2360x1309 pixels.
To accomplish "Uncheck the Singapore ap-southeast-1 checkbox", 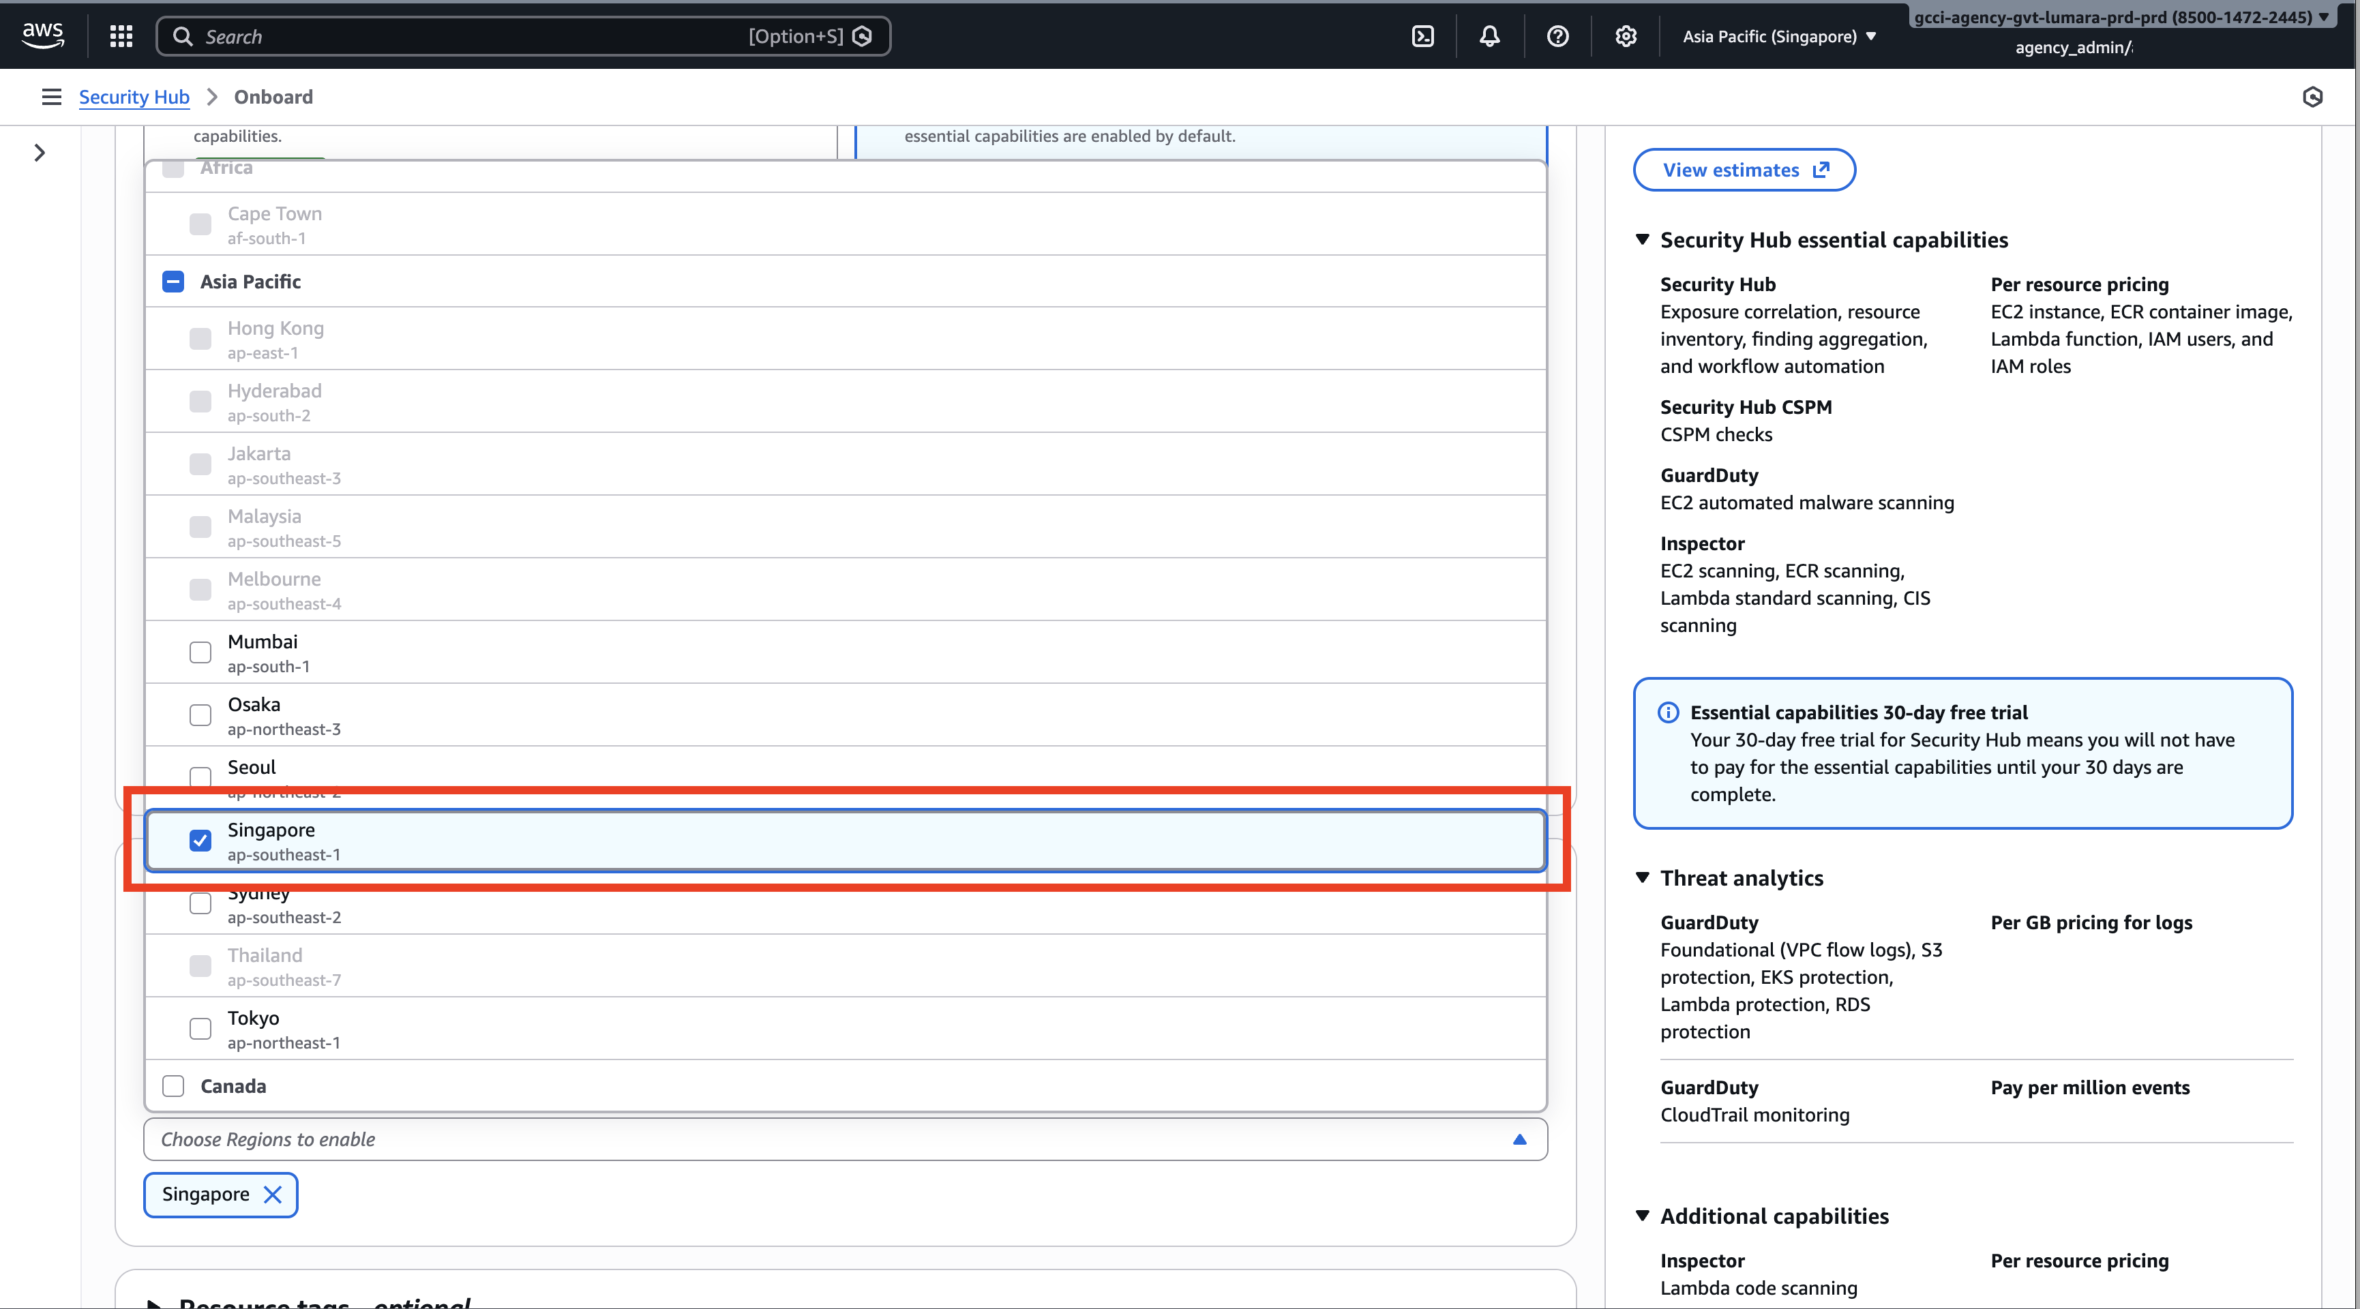I will click(200, 841).
